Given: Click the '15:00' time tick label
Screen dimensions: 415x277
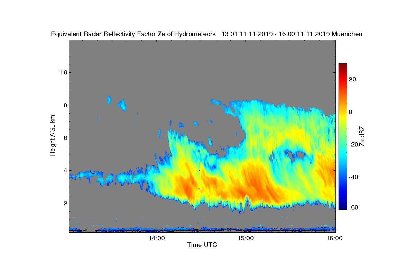Looking at the screenshot, I should pos(246,238).
